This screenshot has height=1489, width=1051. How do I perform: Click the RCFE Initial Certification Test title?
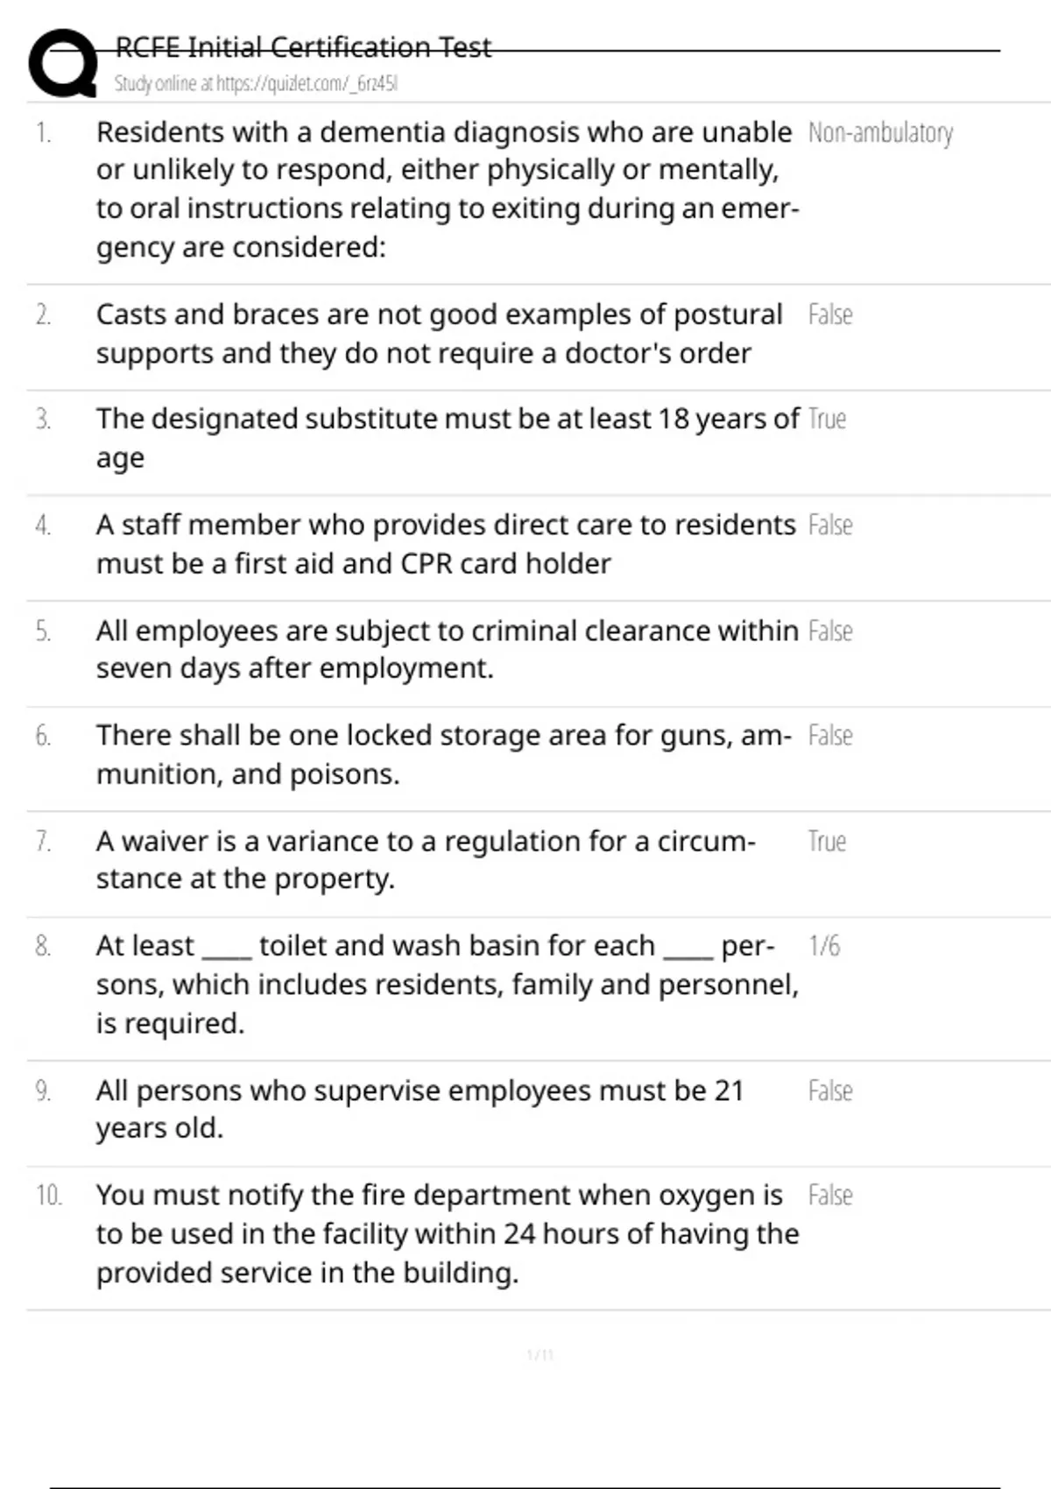(x=303, y=46)
